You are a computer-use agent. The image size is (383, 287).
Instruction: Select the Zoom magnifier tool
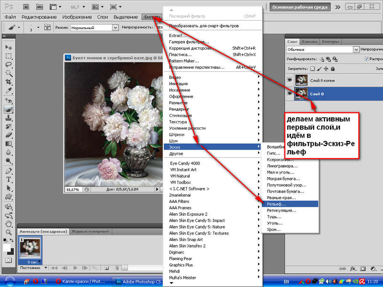point(9,232)
